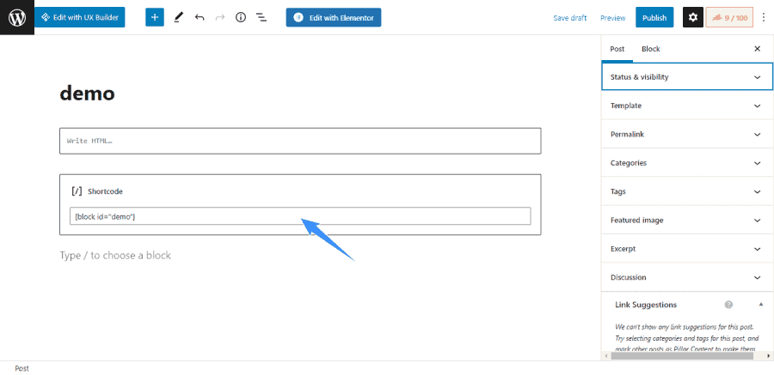Select the pencil Tools icon
Viewport: 774px width, 375px height.
(178, 17)
